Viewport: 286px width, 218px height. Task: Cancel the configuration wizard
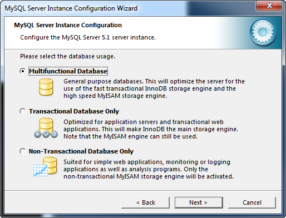252,202
